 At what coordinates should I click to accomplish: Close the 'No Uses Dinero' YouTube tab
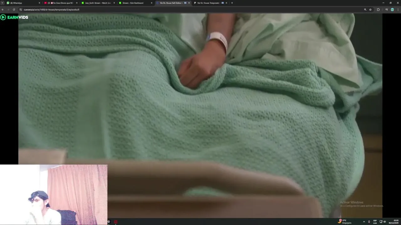[76, 3]
